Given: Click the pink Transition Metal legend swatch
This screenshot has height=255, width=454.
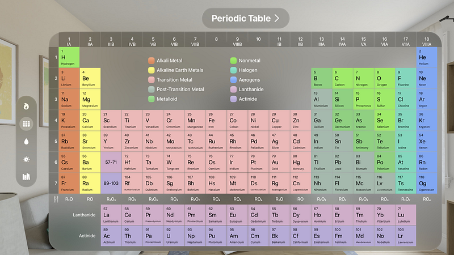Looking at the screenshot, I should click(151, 80).
